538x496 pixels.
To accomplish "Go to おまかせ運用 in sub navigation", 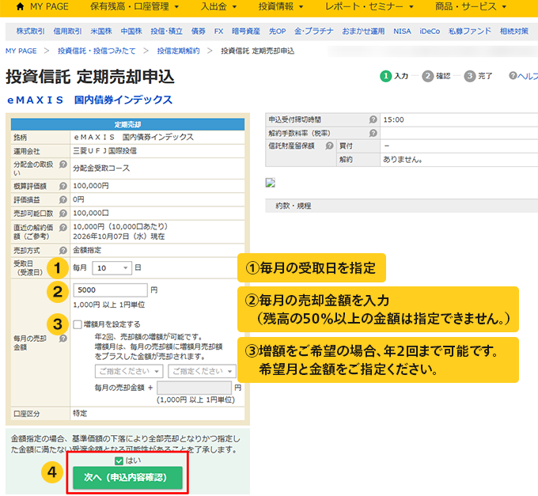I will pyautogui.click(x=363, y=31).
